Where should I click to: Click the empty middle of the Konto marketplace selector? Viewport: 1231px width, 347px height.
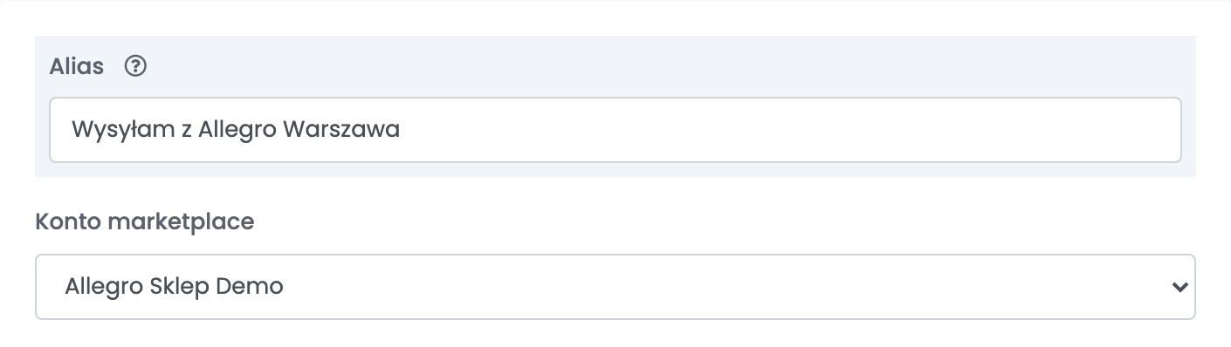click(x=698, y=287)
